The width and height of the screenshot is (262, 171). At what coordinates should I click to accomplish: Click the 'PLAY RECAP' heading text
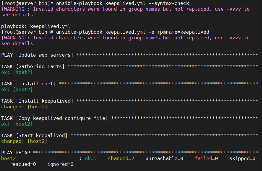16,153
